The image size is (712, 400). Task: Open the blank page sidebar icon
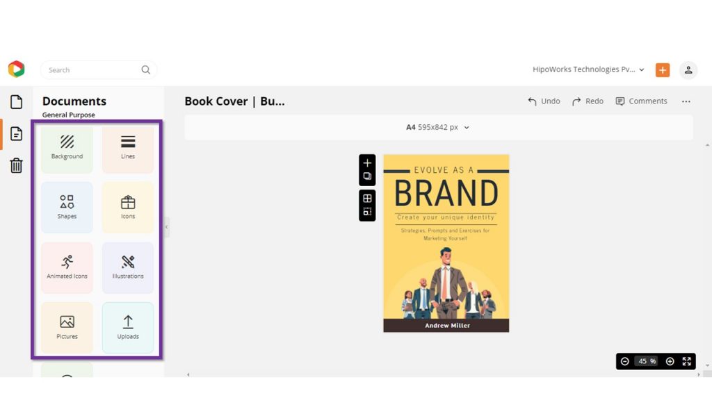17,102
